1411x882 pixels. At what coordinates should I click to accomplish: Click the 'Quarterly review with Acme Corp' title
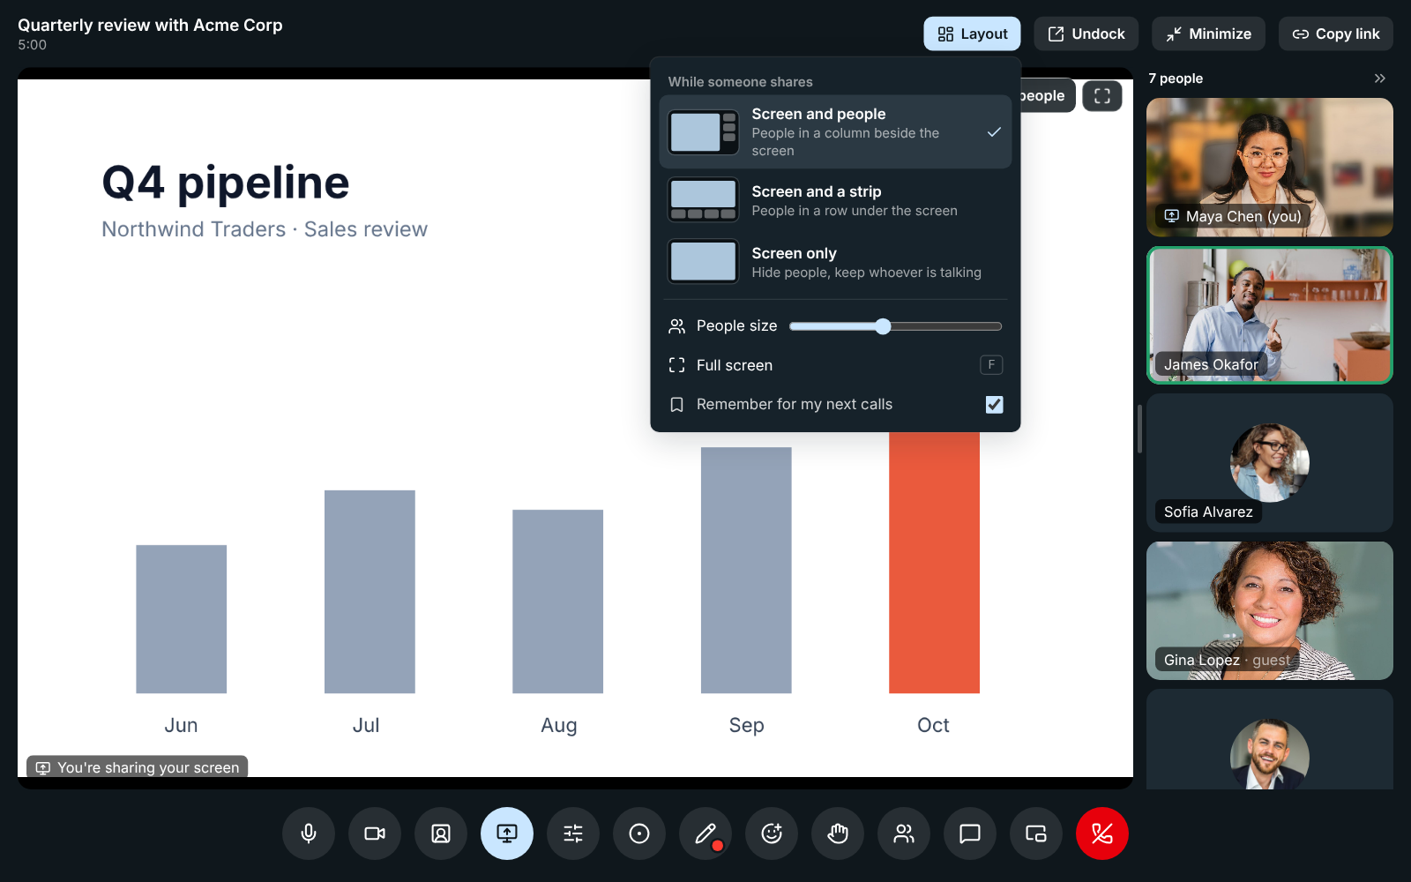coord(150,25)
